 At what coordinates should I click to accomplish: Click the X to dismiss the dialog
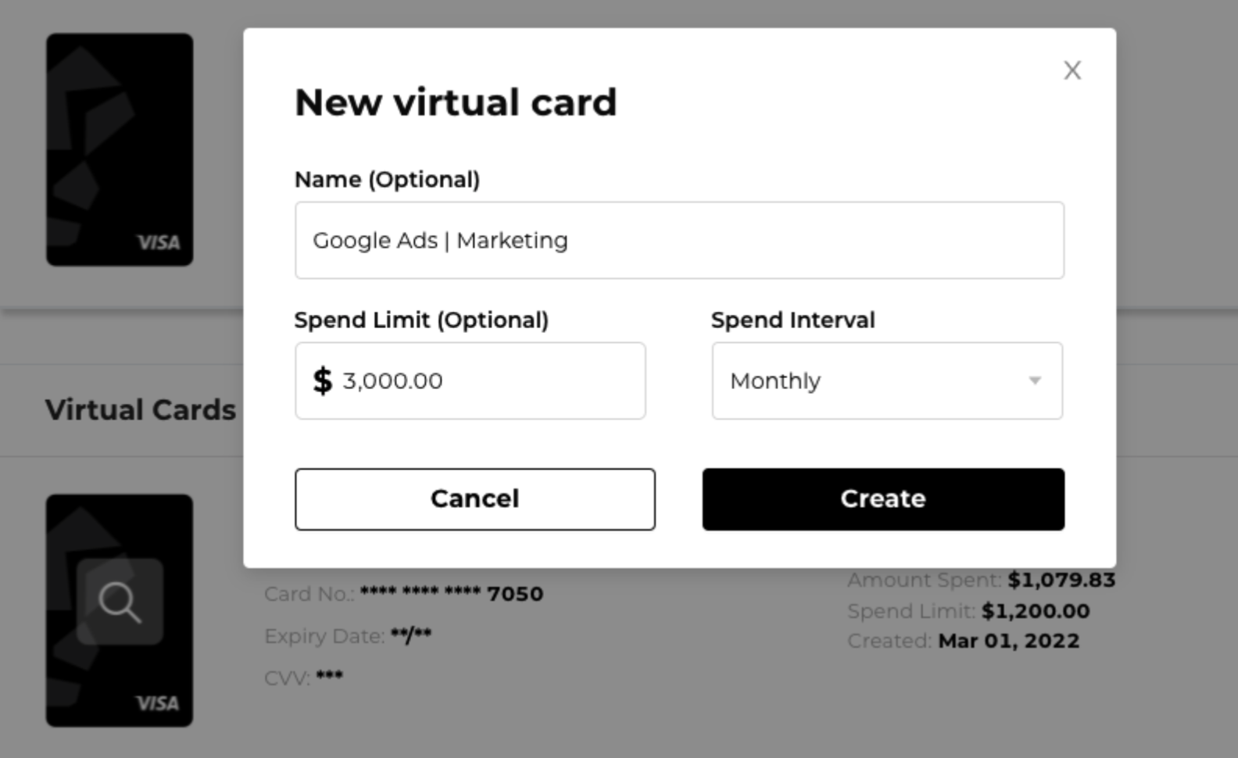coord(1072,70)
